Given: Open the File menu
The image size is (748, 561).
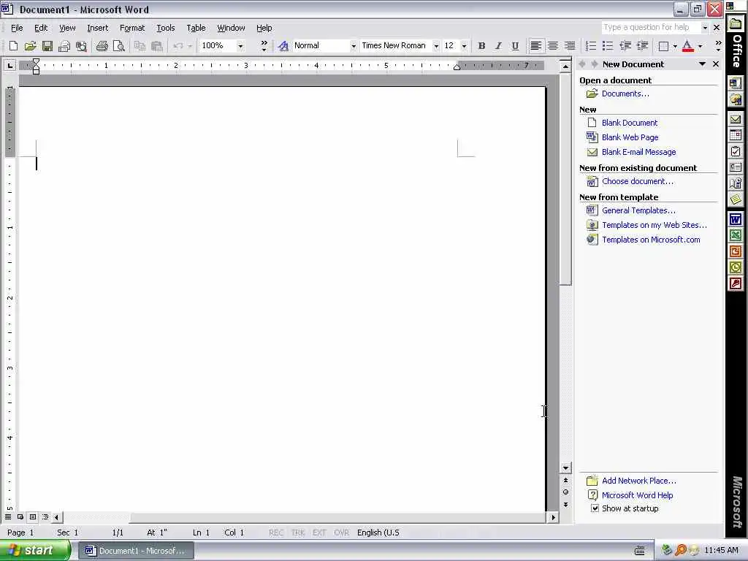Looking at the screenshot, I should click(x=17, y=28).
